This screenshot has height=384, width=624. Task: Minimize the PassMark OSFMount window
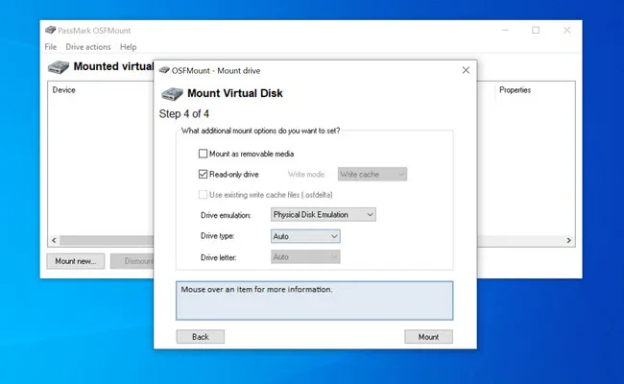(x=505, y=31)
